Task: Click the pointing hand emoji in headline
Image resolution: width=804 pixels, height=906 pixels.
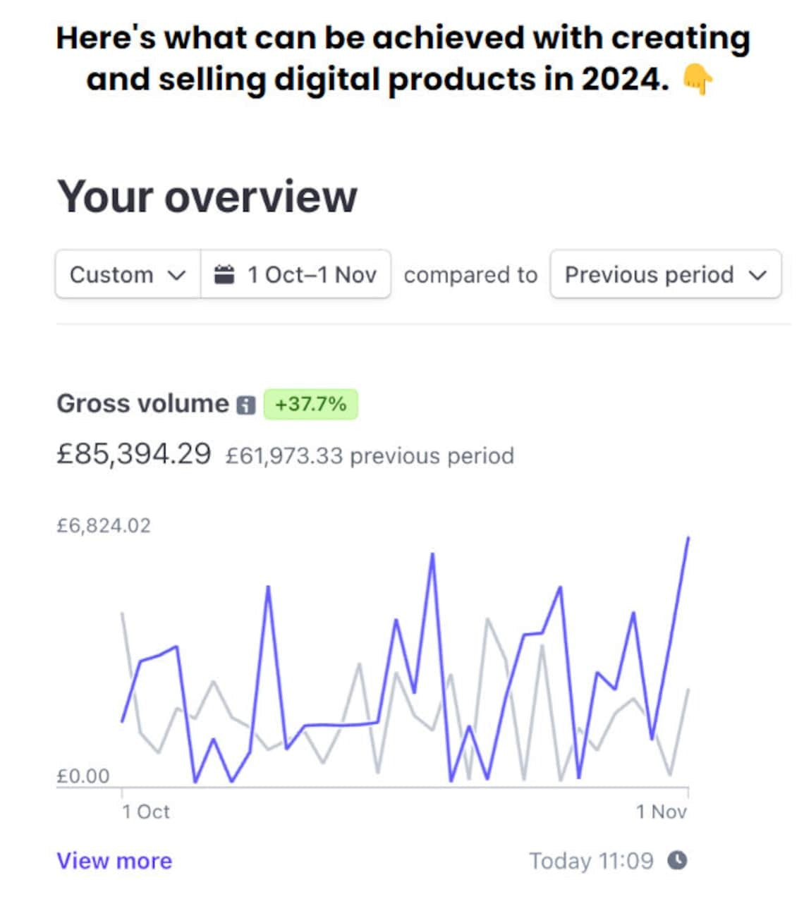Action: (x=698, y=81)
